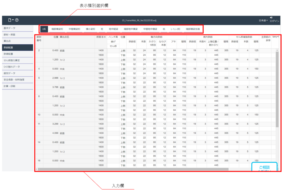Click the せん断補強鉄筋 group header

click(244, 37)
